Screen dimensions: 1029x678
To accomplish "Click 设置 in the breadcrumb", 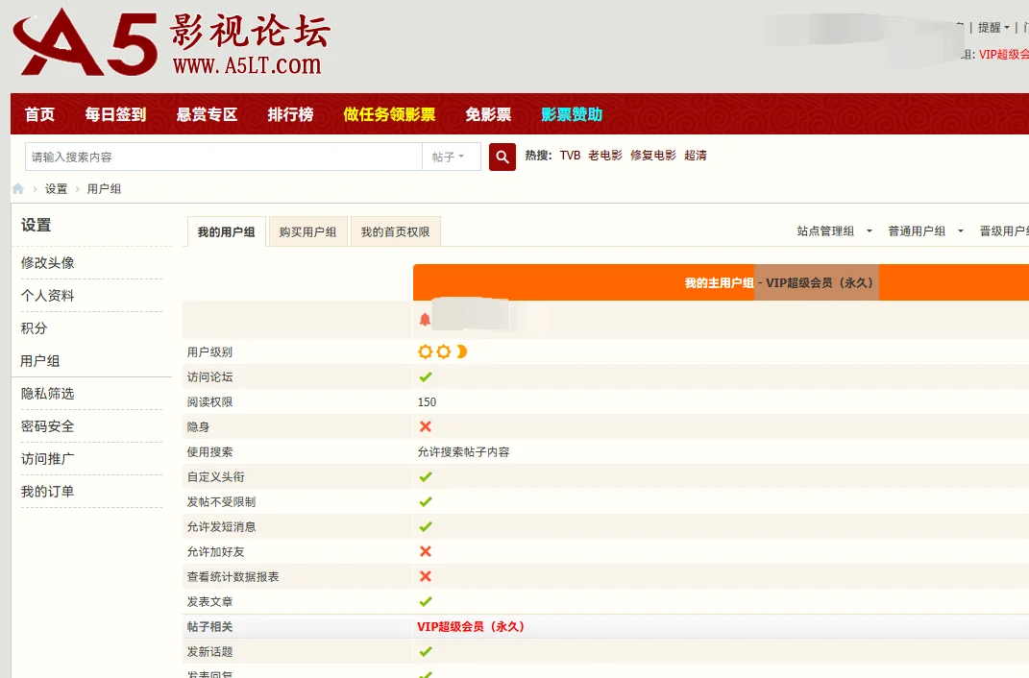I will pos(56,189).
